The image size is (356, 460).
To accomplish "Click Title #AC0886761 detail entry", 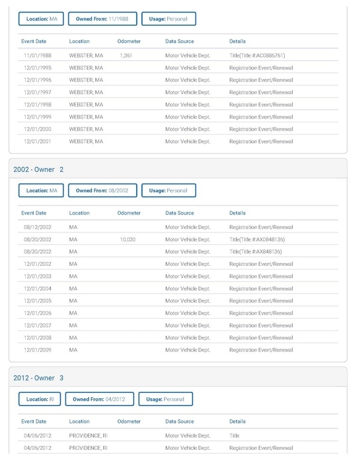I will click(x=257, y=56).
